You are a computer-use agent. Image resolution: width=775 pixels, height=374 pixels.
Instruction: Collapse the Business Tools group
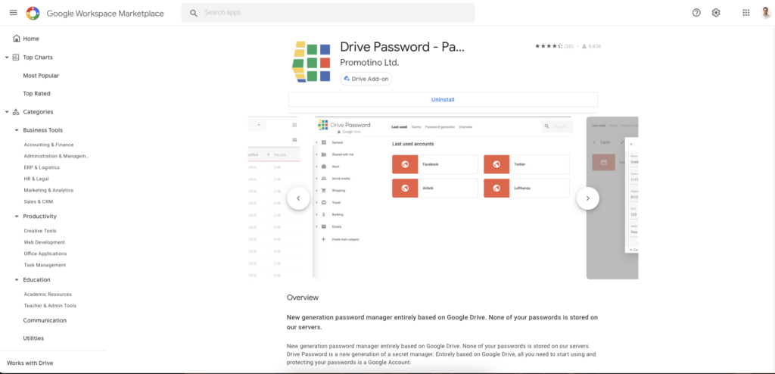point(17,130)
